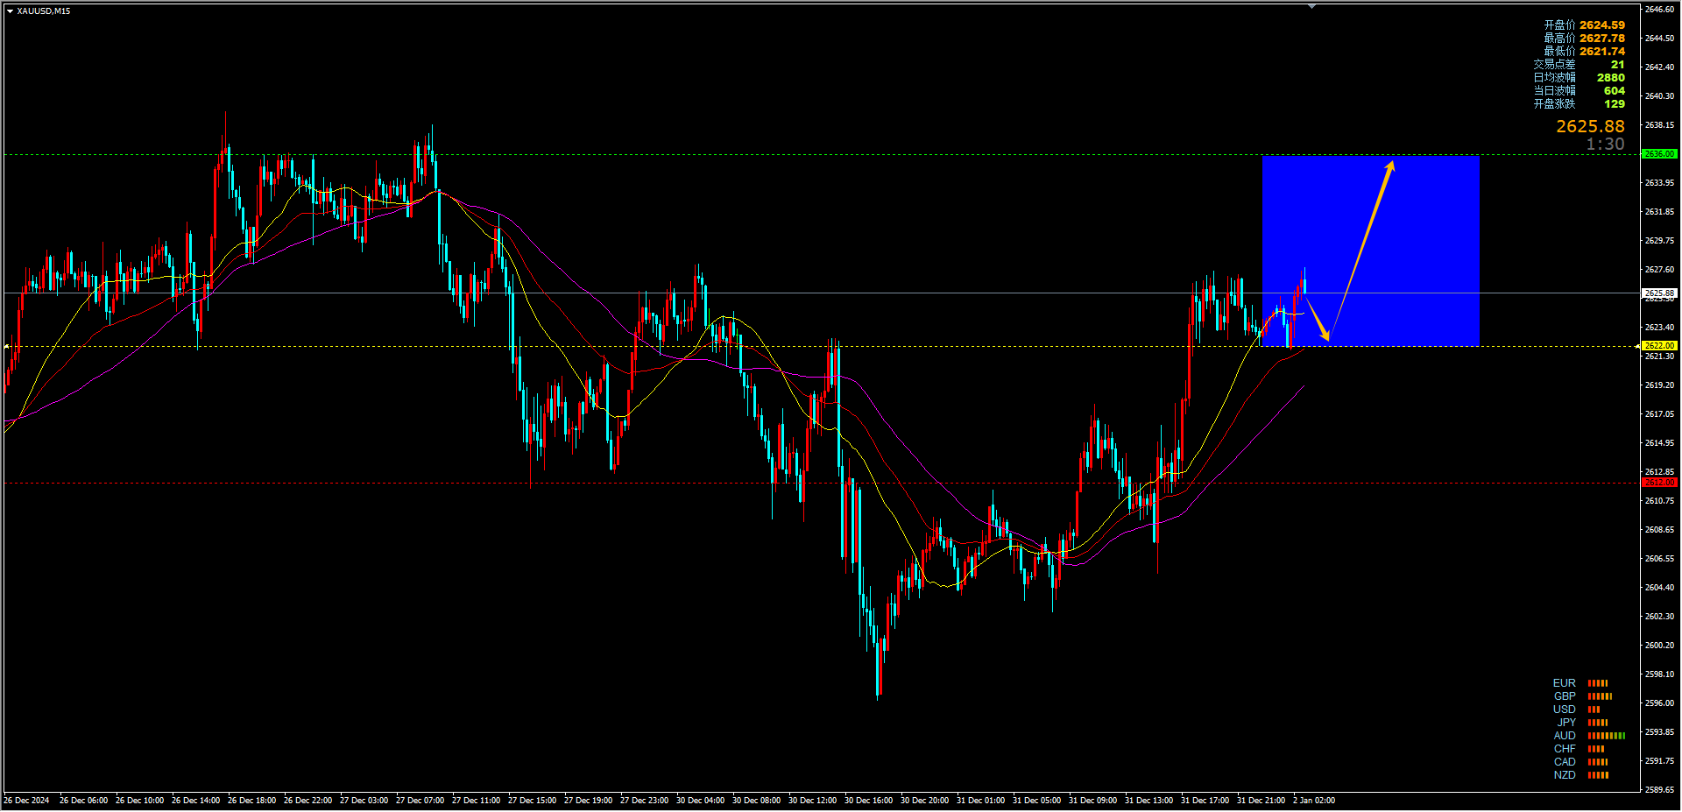Click the 1:30 candle countdown timer

point(1605,145)
